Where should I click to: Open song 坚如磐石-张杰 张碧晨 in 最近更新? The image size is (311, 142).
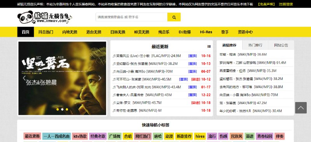(x=147, y=64)
